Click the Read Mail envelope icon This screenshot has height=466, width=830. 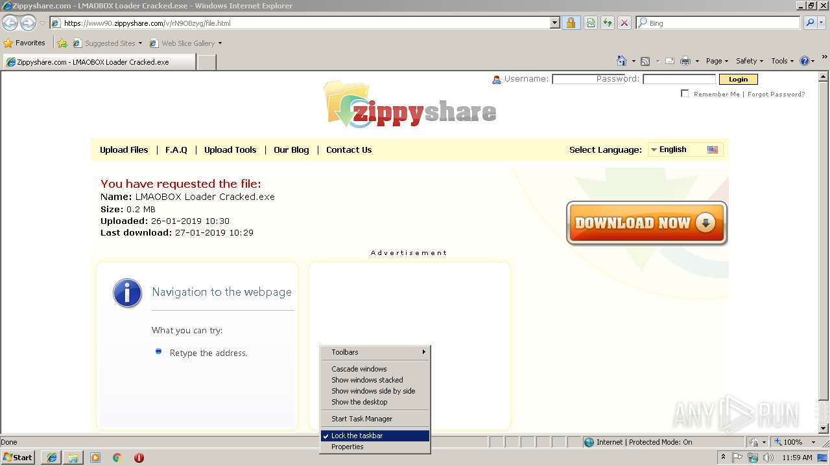pos(670,61)
